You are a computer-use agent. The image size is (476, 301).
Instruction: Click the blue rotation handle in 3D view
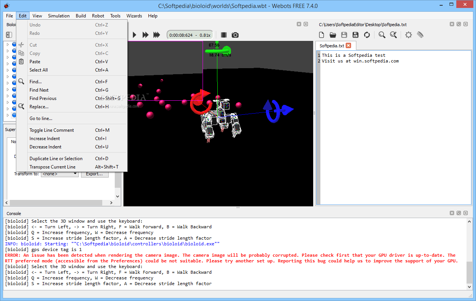[278, 111]
